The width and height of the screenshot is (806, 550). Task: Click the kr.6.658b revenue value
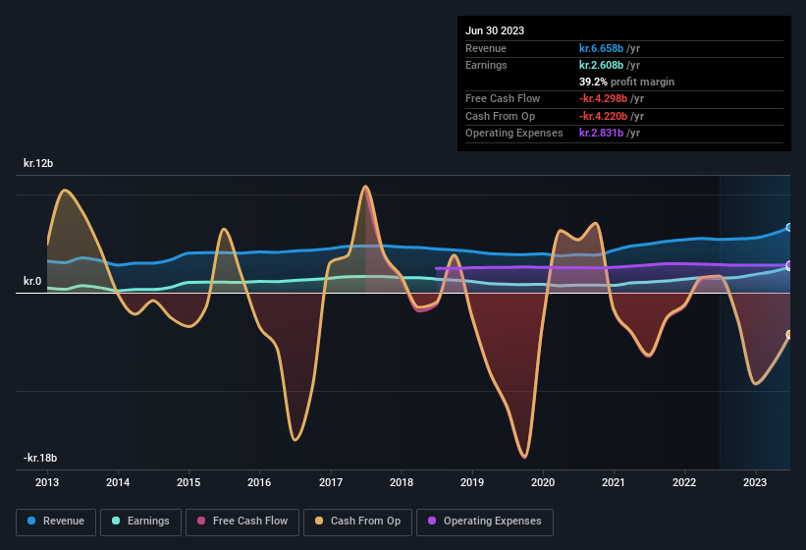click(x=601, y=48)
